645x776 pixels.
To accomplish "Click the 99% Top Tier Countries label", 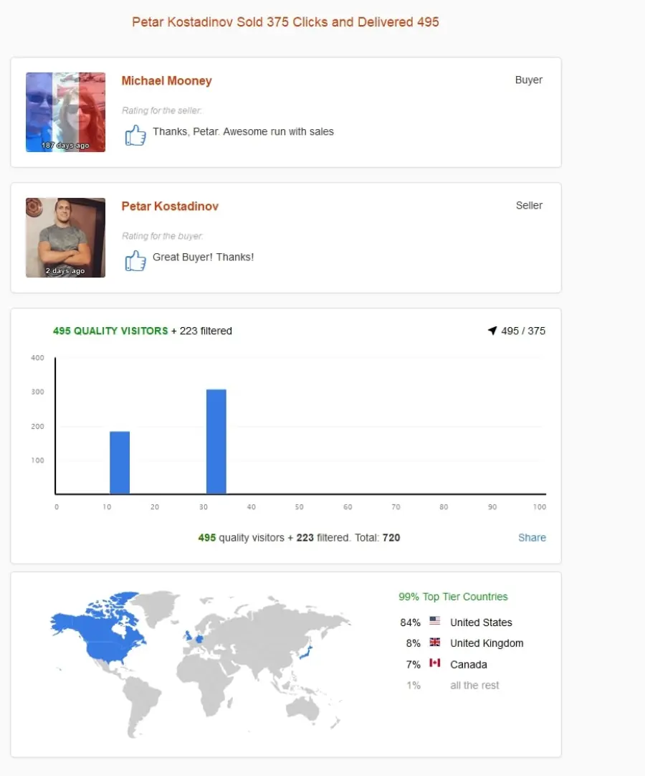I will pos(453,597).
